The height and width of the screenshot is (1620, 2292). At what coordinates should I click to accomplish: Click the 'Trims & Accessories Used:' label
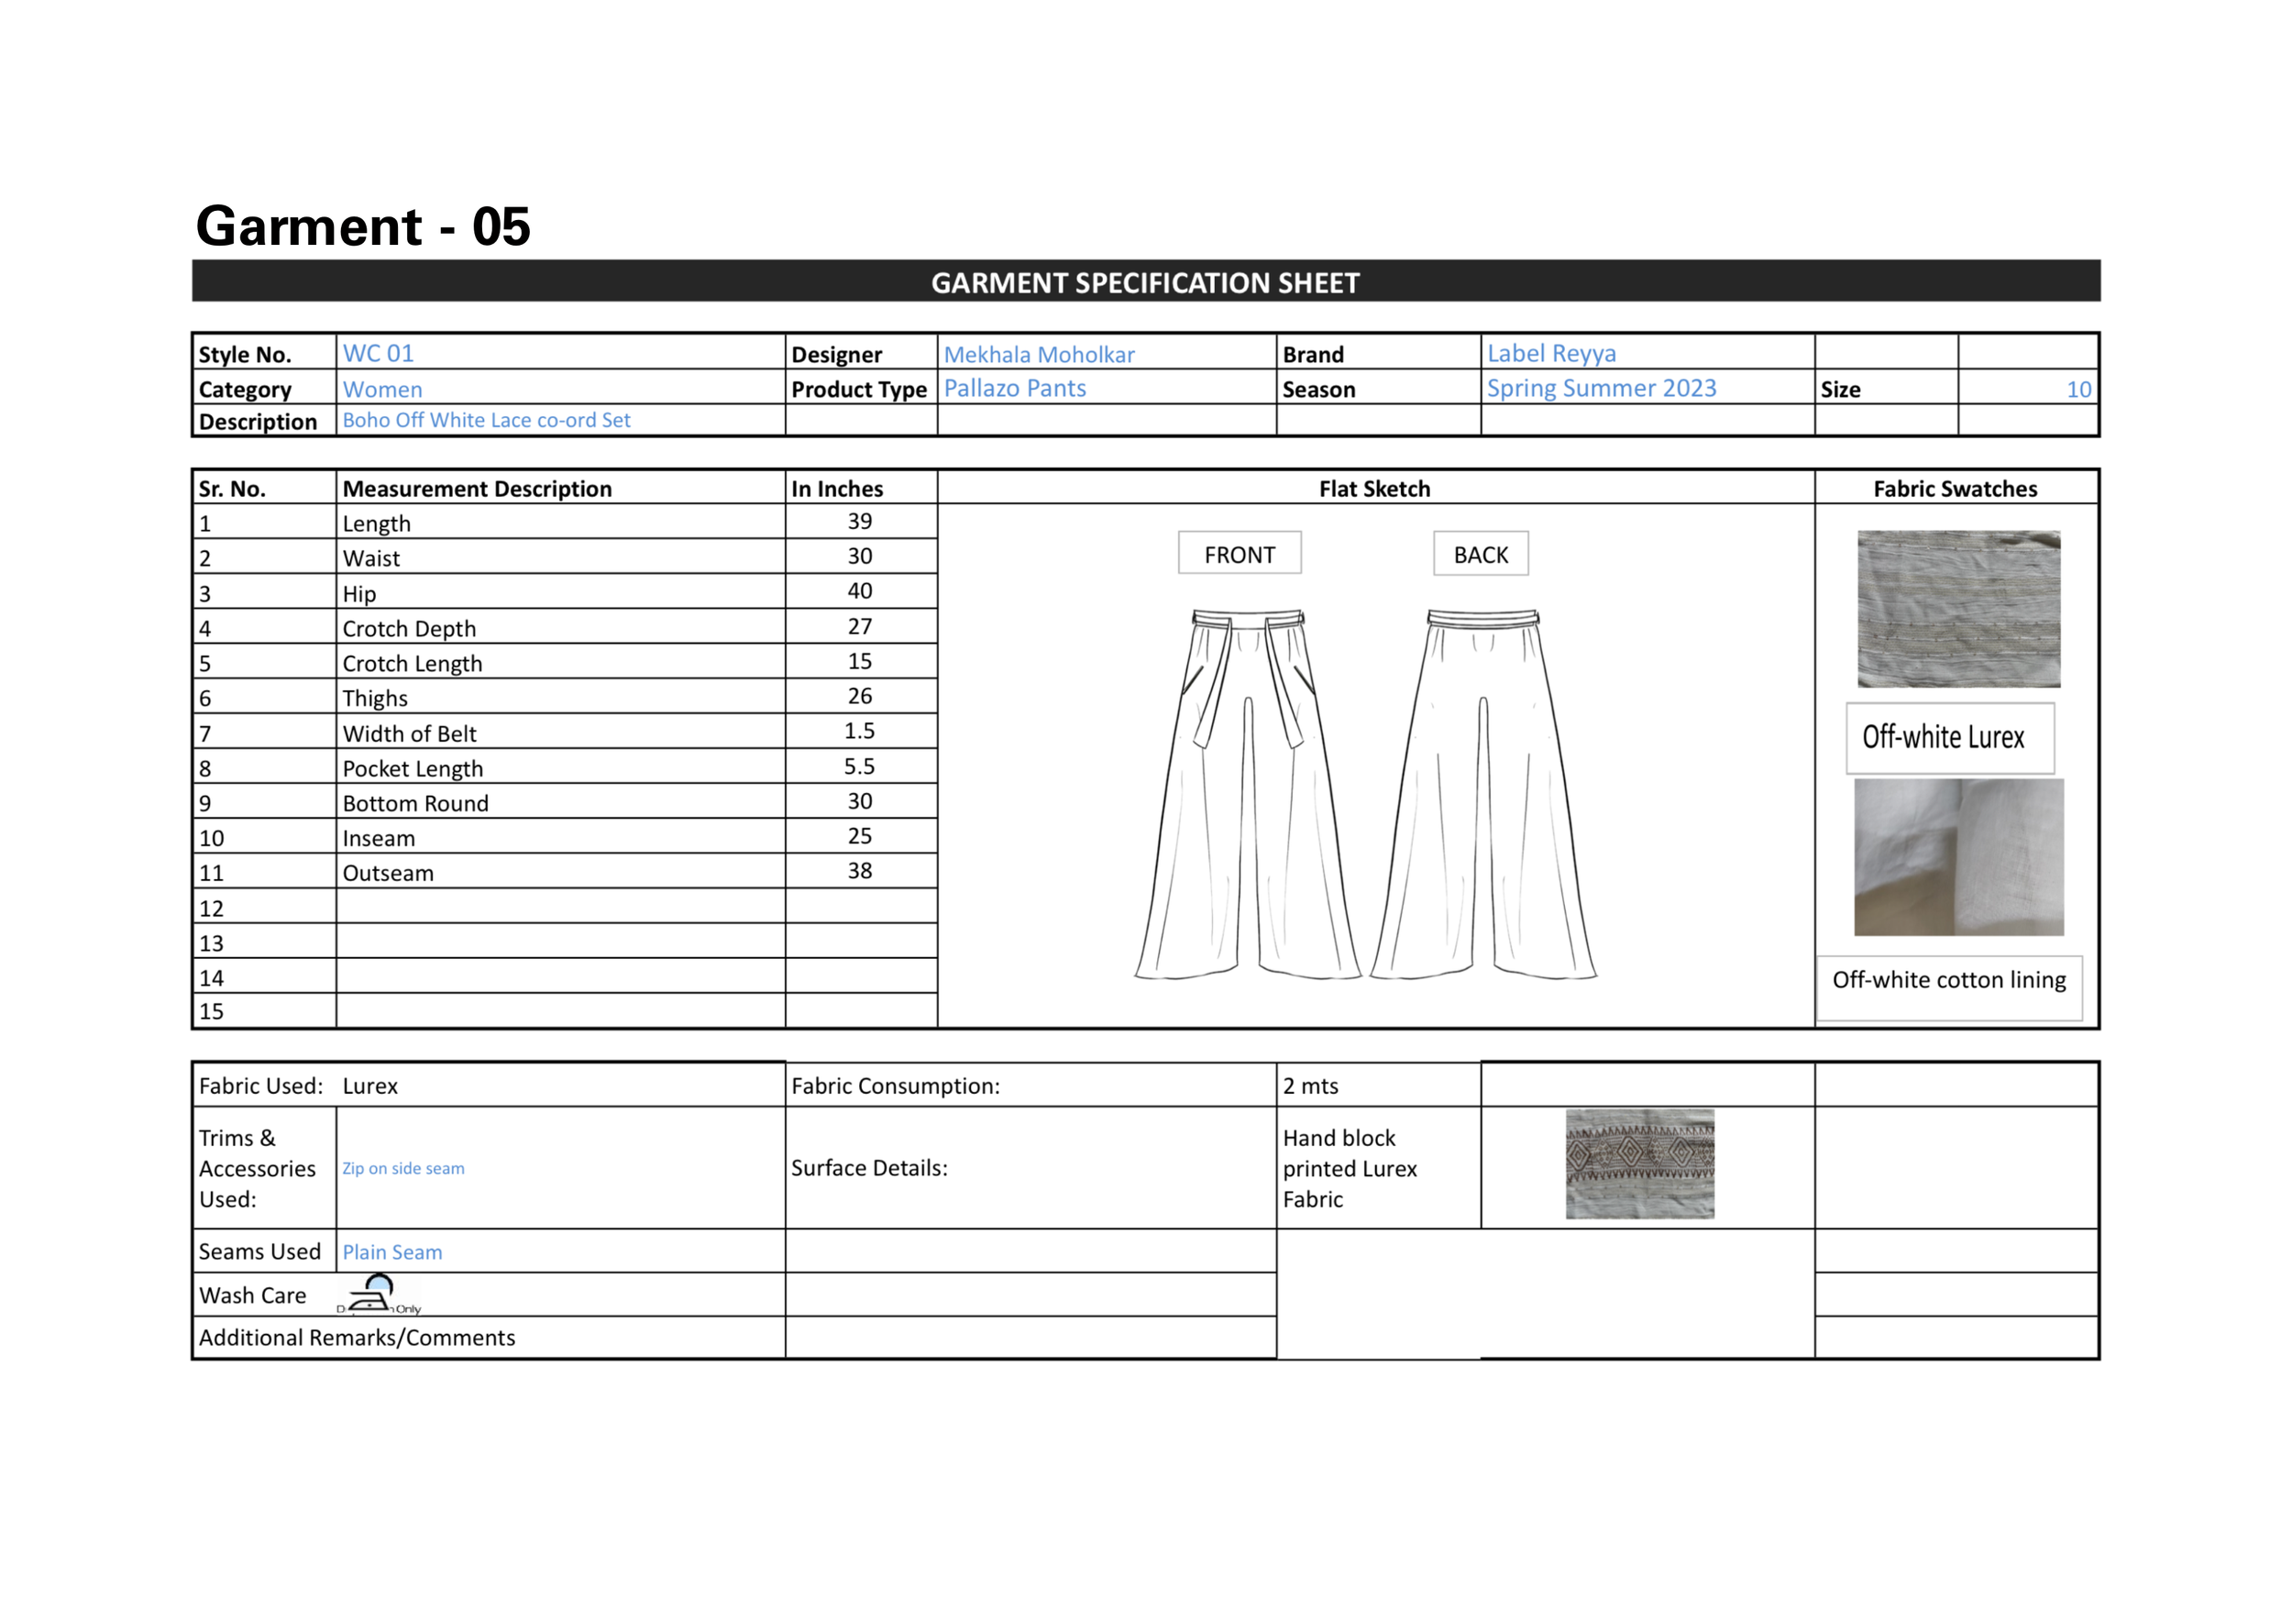[258, 1168]
